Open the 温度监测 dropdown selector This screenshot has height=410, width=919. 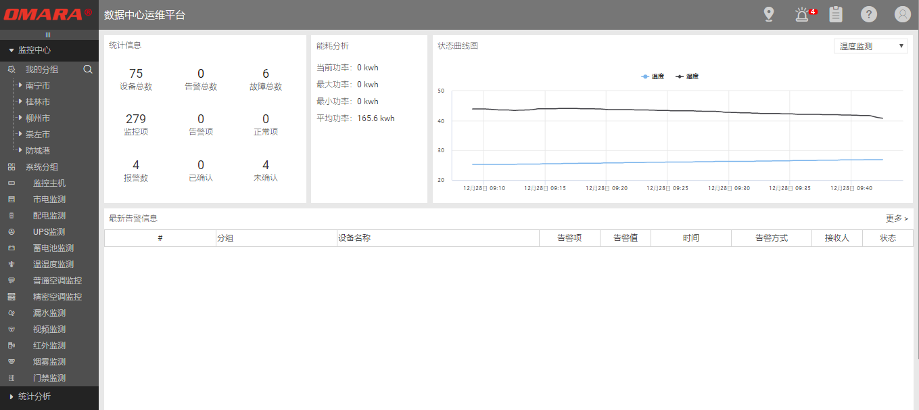(870, 45)
